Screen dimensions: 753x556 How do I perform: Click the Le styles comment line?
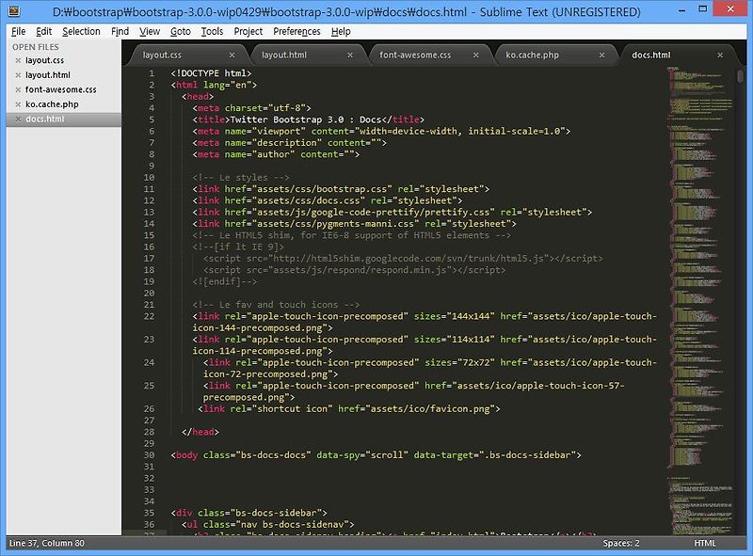[x=241, y=178]
